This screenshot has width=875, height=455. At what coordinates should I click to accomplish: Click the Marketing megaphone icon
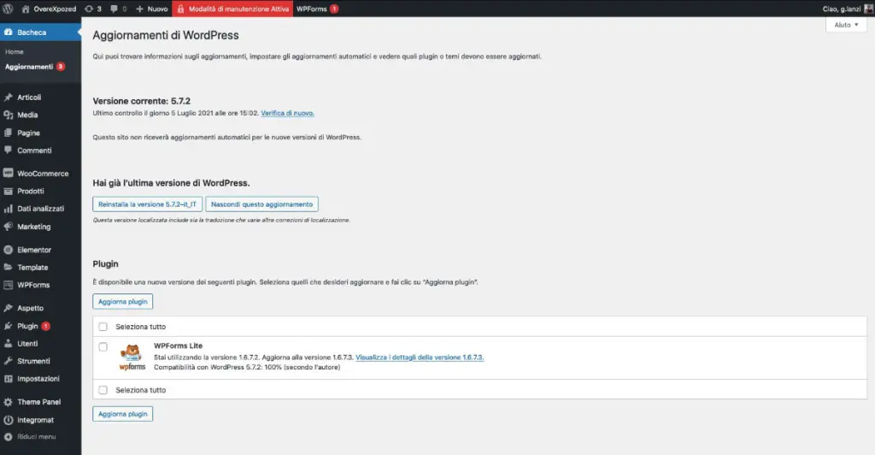(x=8, y=227)
